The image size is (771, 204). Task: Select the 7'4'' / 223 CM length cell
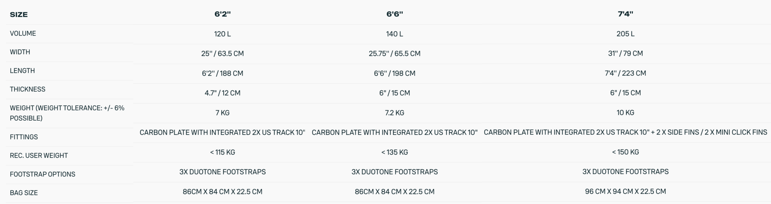coord(625,73)
